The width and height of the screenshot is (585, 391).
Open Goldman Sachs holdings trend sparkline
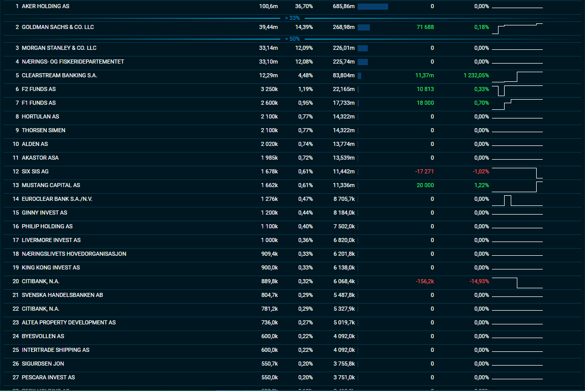517,28
